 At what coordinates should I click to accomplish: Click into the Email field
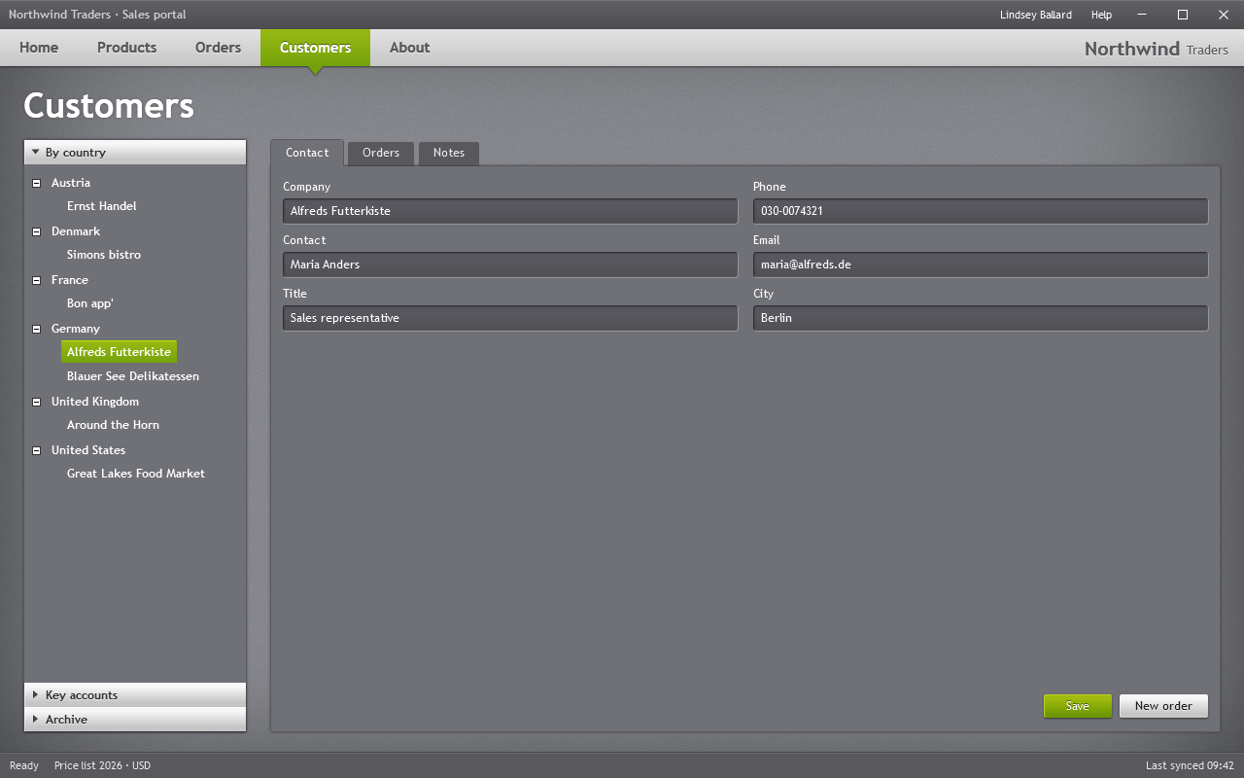pos(981,265)
